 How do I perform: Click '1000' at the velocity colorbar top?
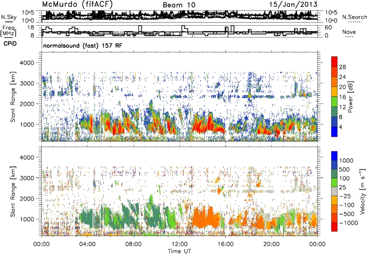pyautogui.click(x=346, y=160)
